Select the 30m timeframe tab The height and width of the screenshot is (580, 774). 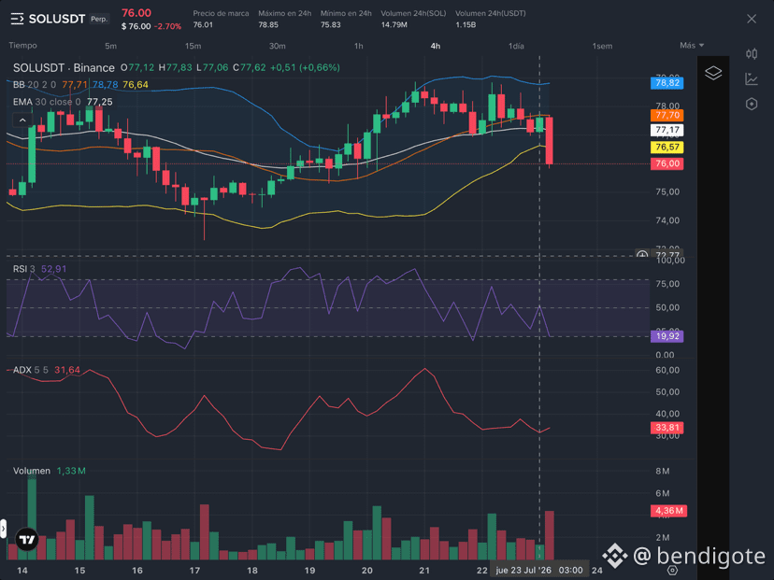click(277, 46)
